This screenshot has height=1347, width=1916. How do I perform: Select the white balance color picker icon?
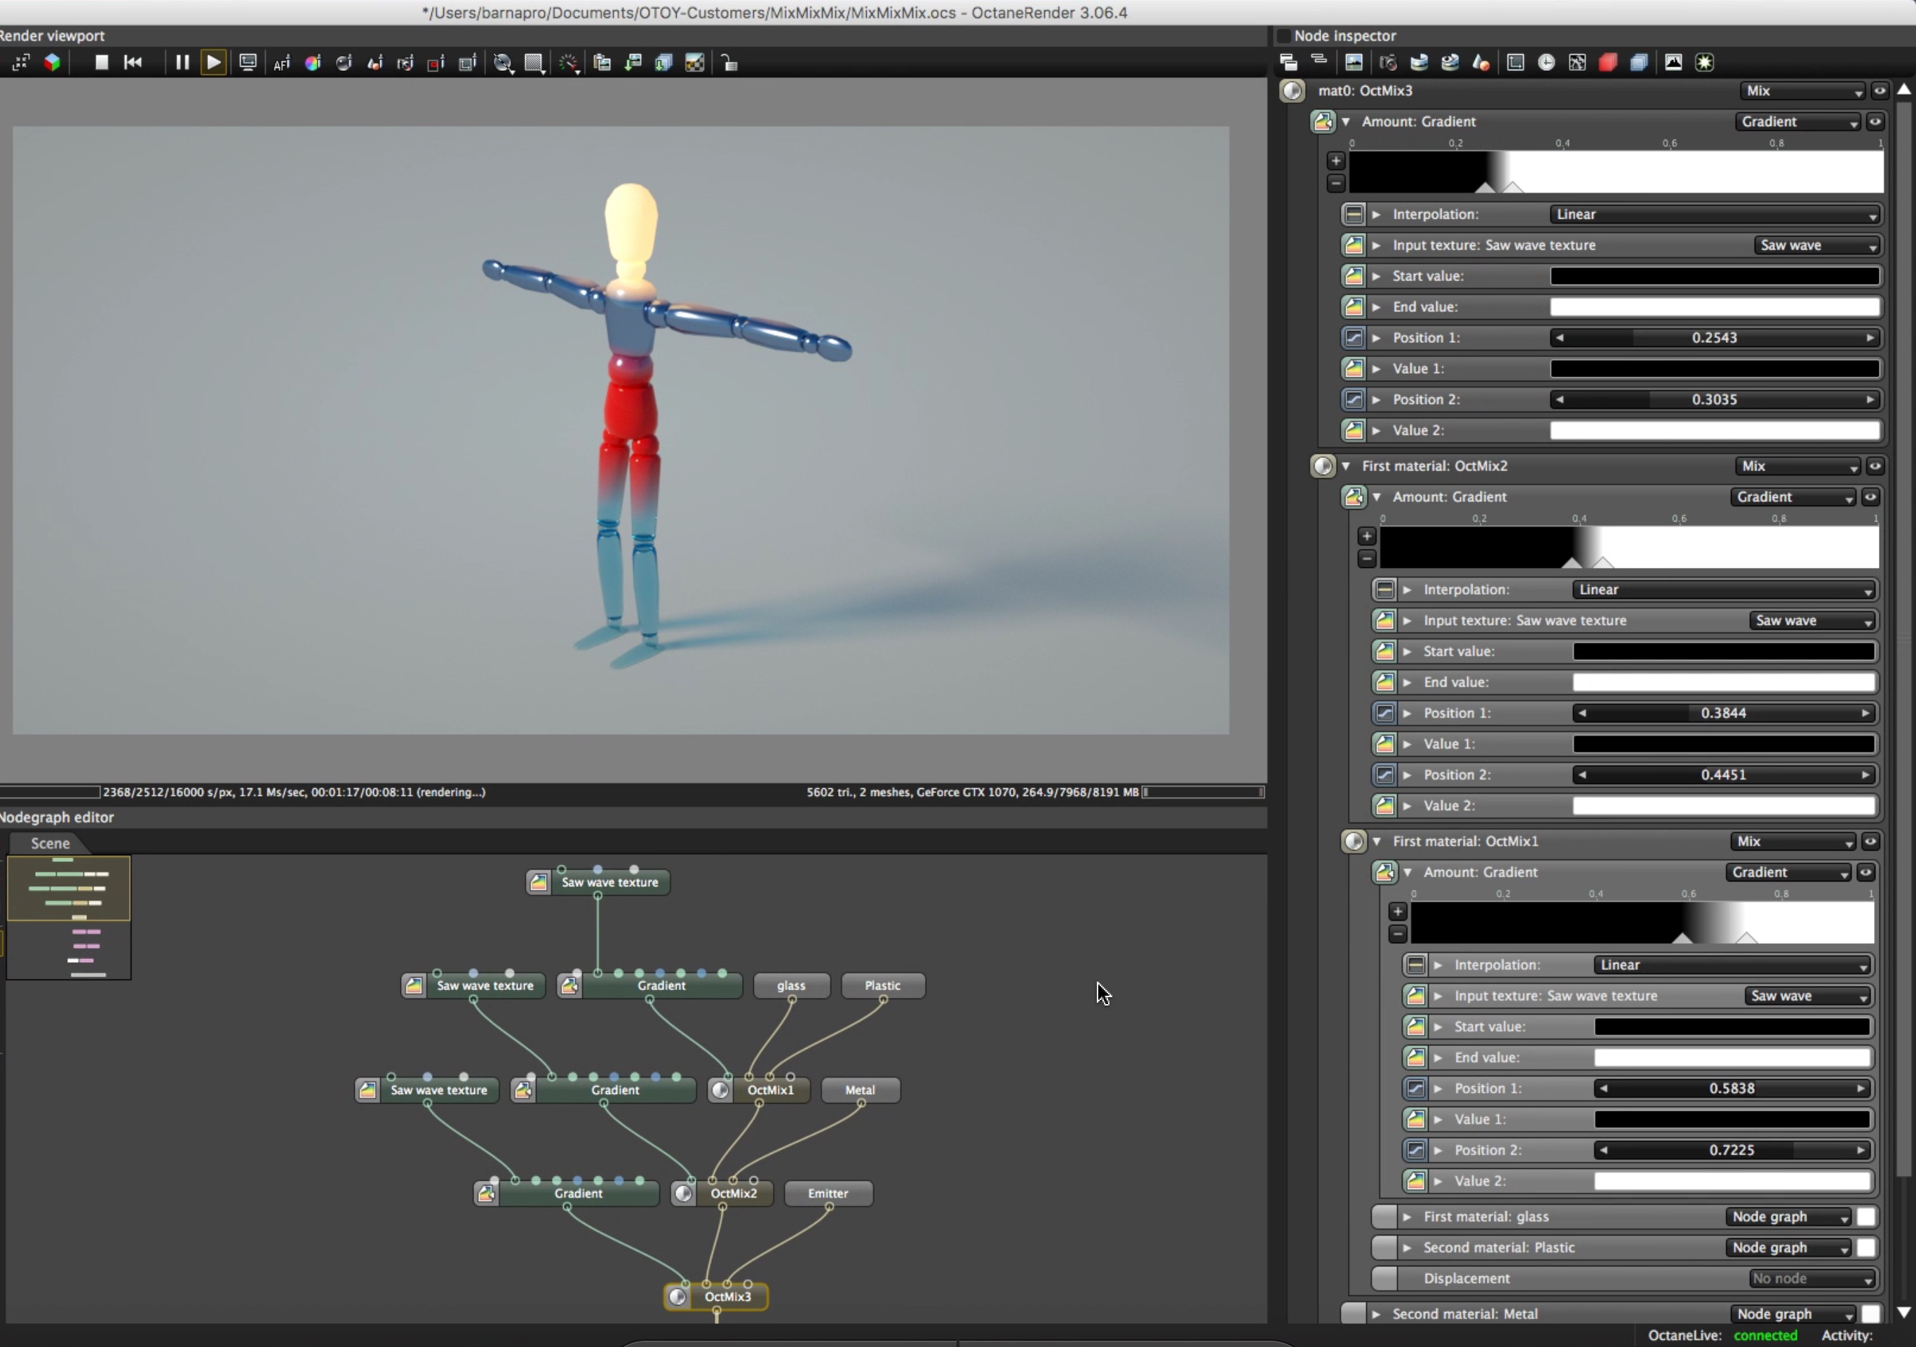pyautogui.click(x=313, y=62)
